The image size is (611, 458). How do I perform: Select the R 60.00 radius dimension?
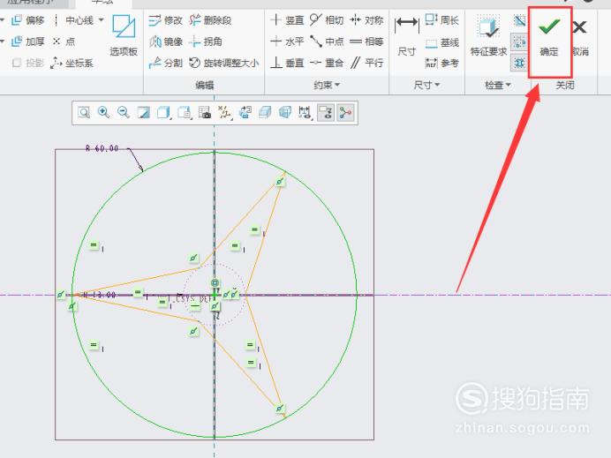tap(102, 148)
